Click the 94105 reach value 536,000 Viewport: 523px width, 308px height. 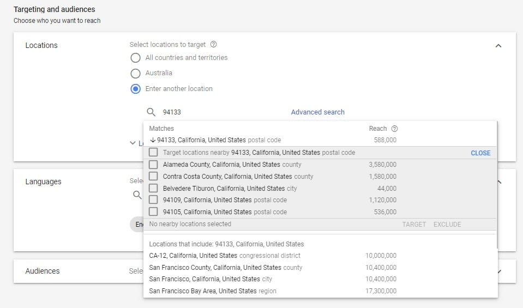385,212
